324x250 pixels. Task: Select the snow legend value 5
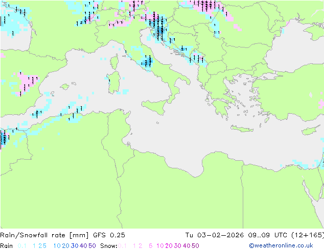tap(150, 246)
